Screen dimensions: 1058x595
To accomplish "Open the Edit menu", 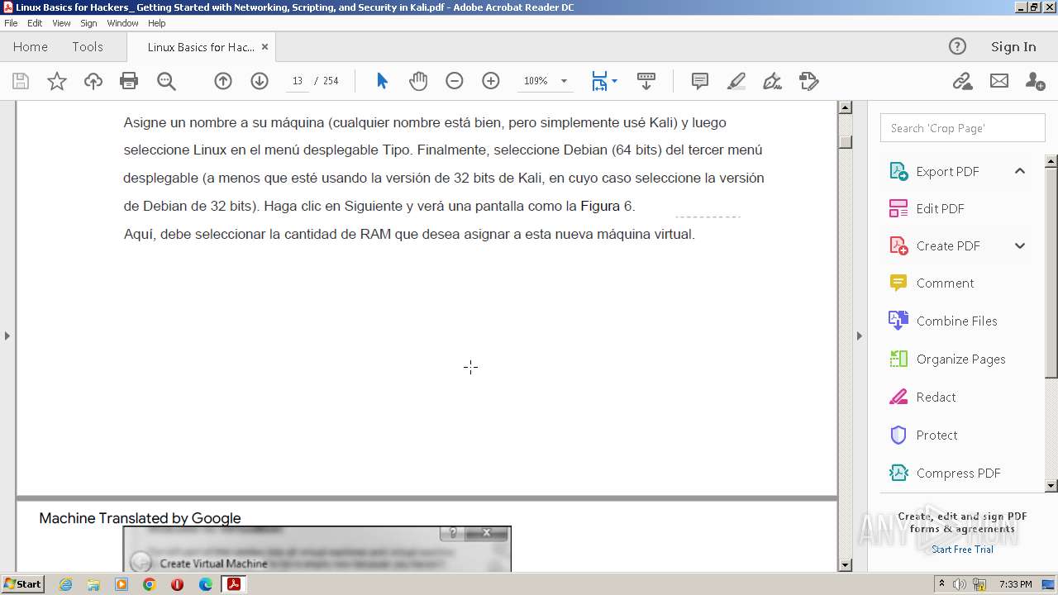I will (35, 23).
